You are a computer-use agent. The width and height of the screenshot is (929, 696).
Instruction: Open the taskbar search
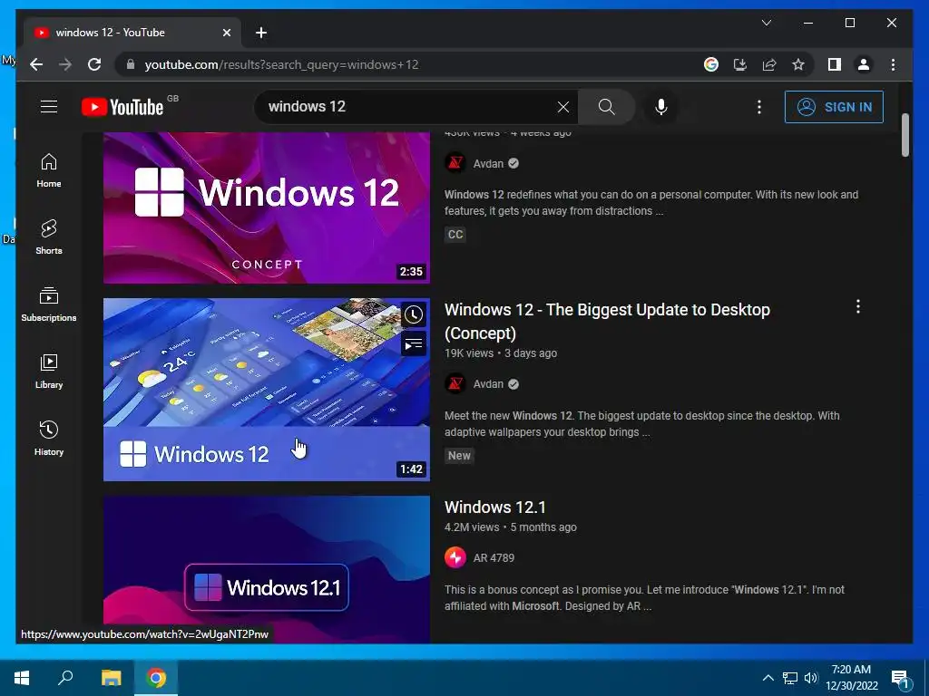65,678
